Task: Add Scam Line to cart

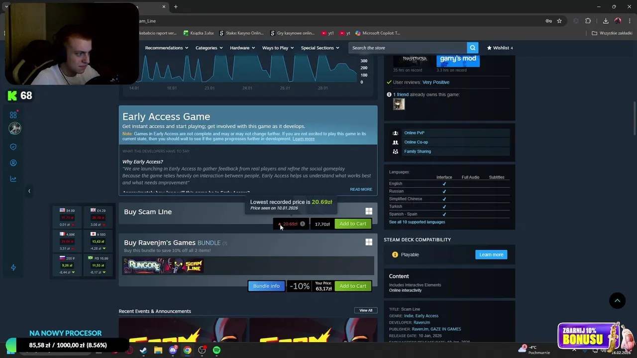Action: [x=353, y=224]
